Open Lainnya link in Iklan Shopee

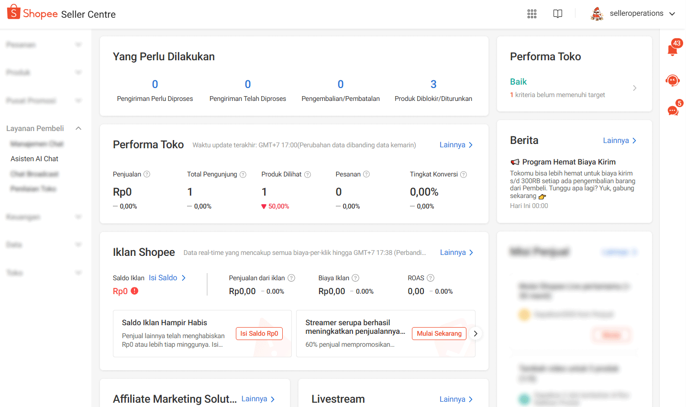coord(457,253)
